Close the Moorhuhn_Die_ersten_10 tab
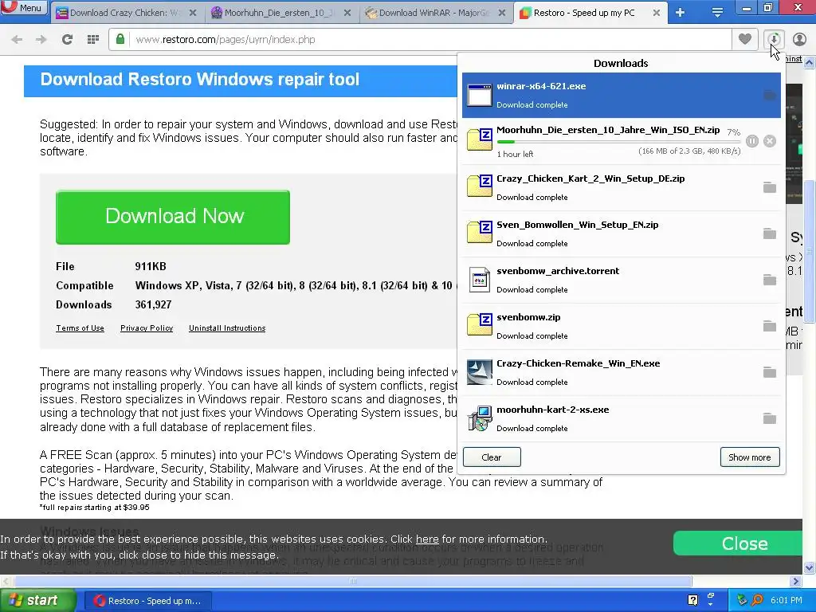 (347, 13)
